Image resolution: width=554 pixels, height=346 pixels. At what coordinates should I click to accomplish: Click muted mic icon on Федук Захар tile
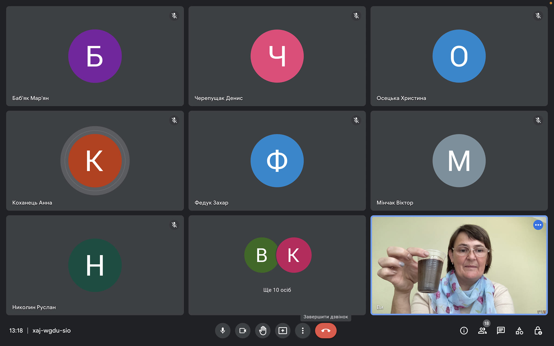(356, 120)
